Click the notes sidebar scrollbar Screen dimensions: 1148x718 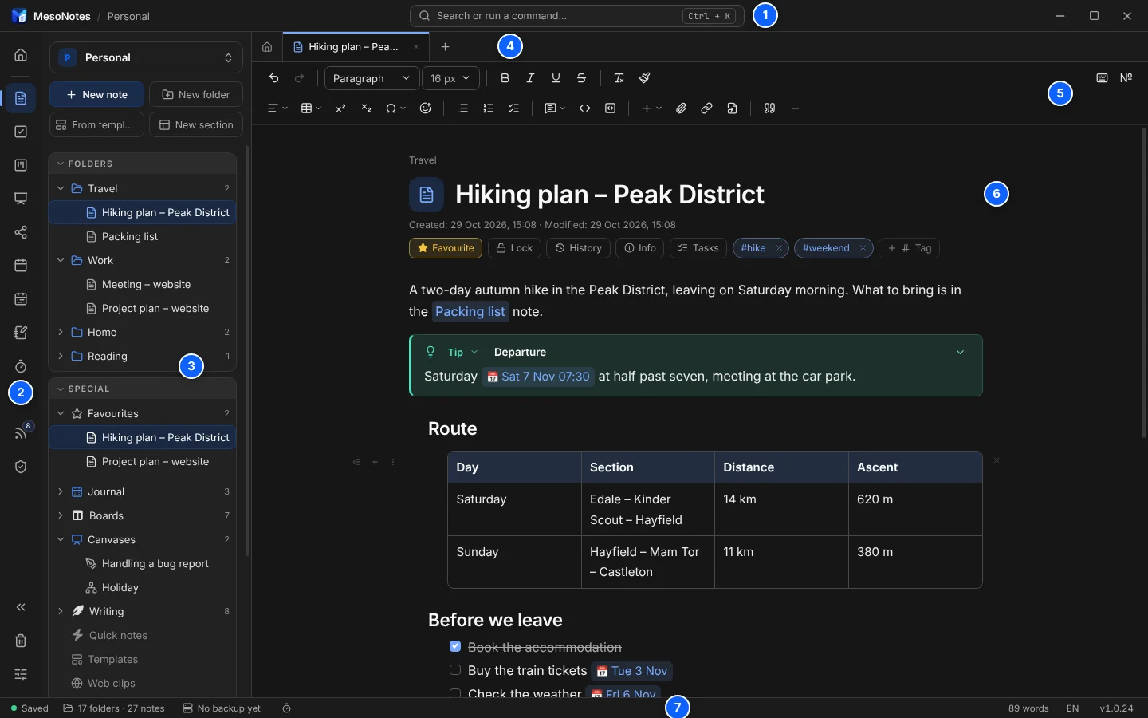tap(247, 351)
